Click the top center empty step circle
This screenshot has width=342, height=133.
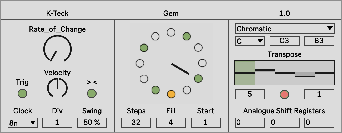click(x=171, y=32)
